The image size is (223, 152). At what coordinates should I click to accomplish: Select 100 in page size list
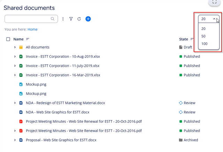pos(205,44)
